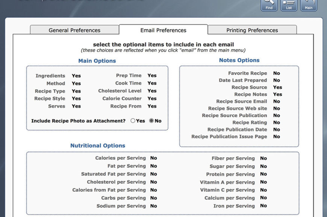Click Sodium per Serving No value
The height and width of the screenshot is (217, 327).
click(153, 206)
